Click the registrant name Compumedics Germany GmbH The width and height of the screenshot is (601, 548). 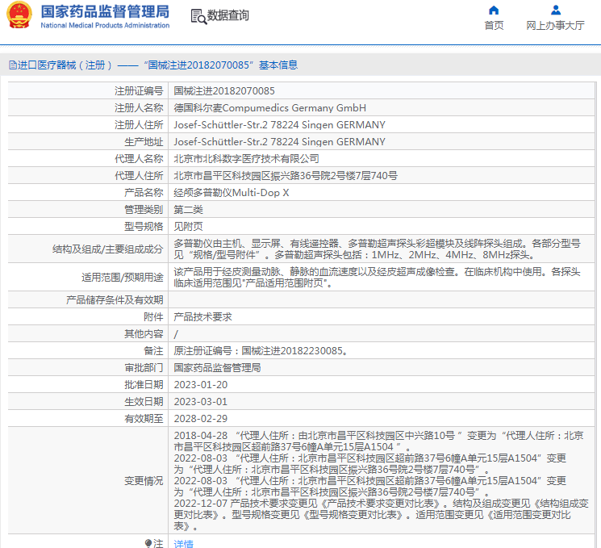click(x=270, y=108)
